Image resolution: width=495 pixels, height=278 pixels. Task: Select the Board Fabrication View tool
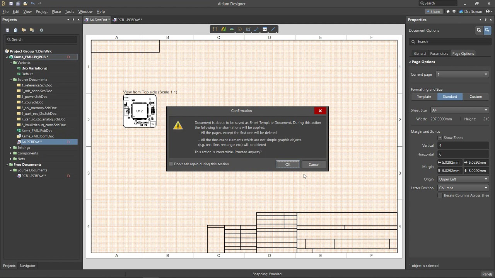click(224, 29)
